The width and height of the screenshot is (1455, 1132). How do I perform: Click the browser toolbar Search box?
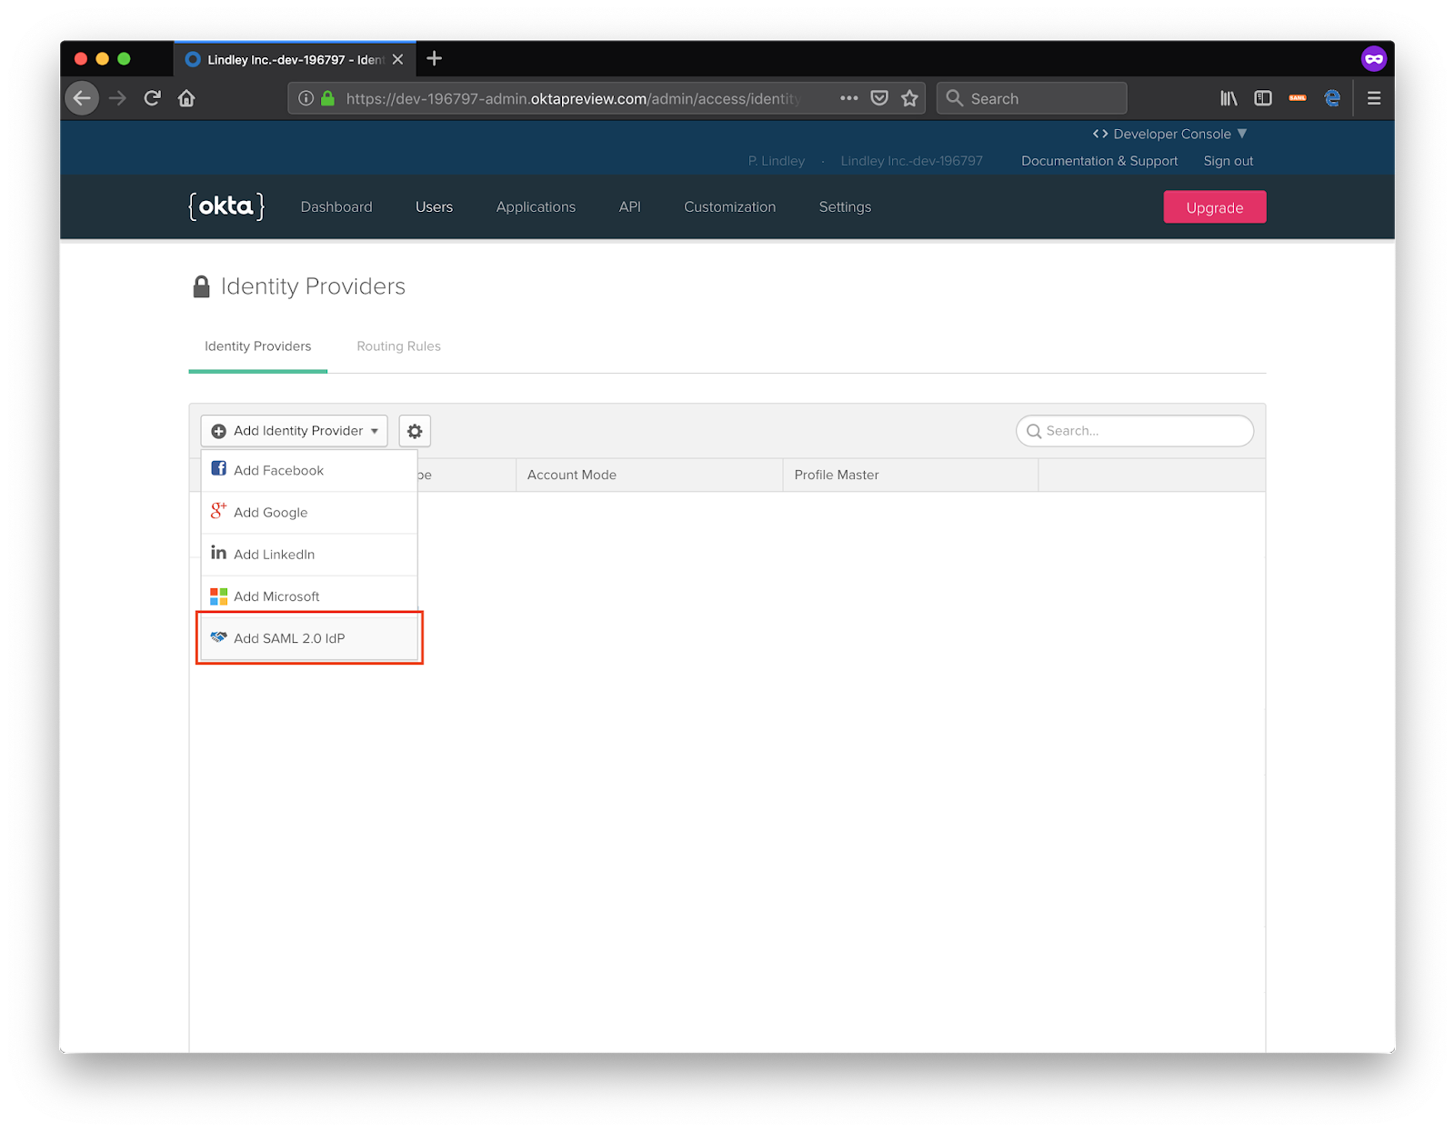[x=1032, y=98]
